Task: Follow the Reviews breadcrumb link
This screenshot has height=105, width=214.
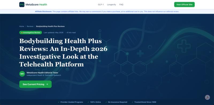Action: point(30,26)
